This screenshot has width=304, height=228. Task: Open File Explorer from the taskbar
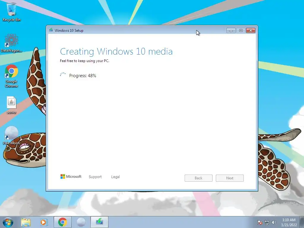[x=26, y=222]
